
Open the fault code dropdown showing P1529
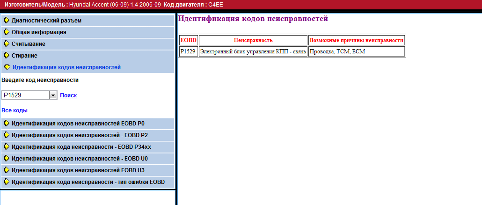tap(53, 95)
